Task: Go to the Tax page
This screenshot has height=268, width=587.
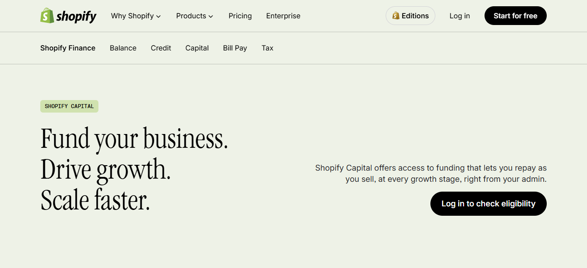Action: pos(267,48)
